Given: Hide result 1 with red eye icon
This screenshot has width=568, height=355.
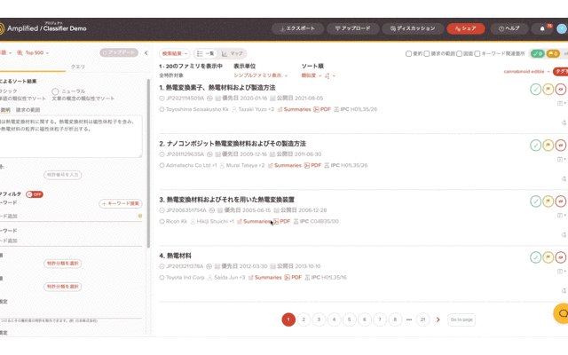Looking at the screenshot, I should [x=560, y=89].
